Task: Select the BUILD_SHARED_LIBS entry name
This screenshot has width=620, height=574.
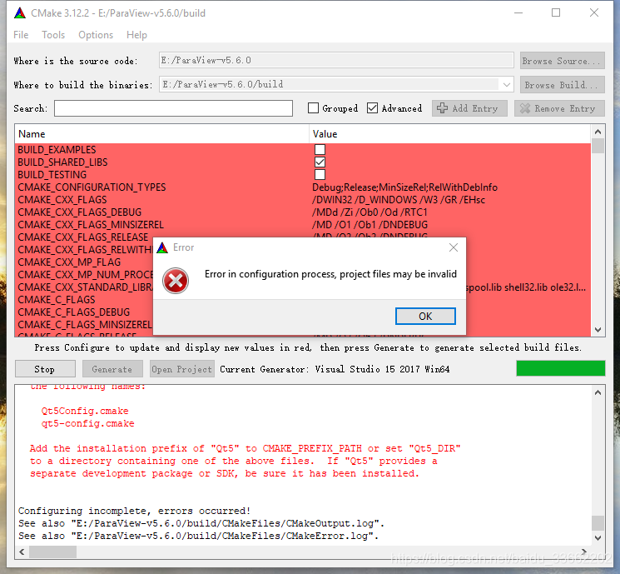Action: pos(62,162)
